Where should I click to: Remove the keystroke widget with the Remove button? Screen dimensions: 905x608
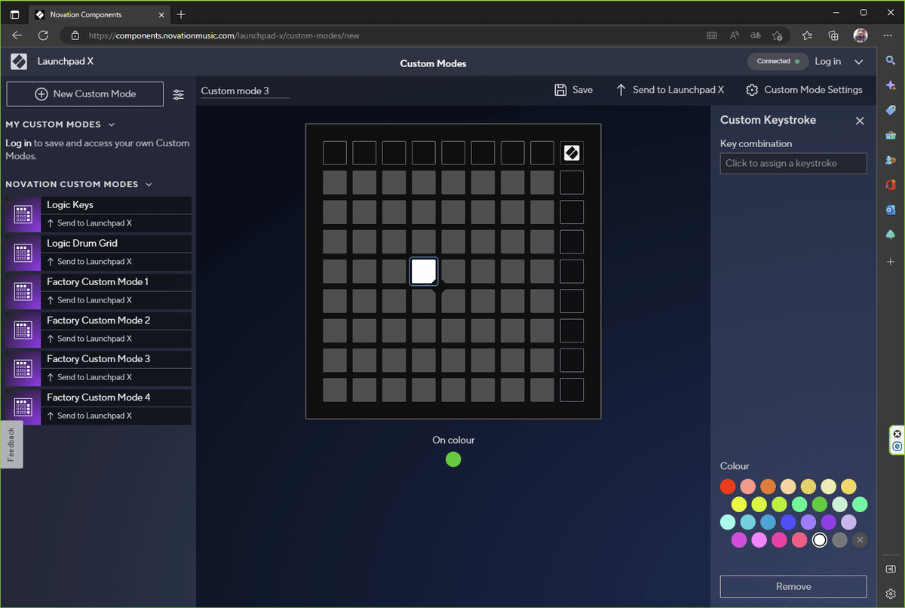(793, 587)
